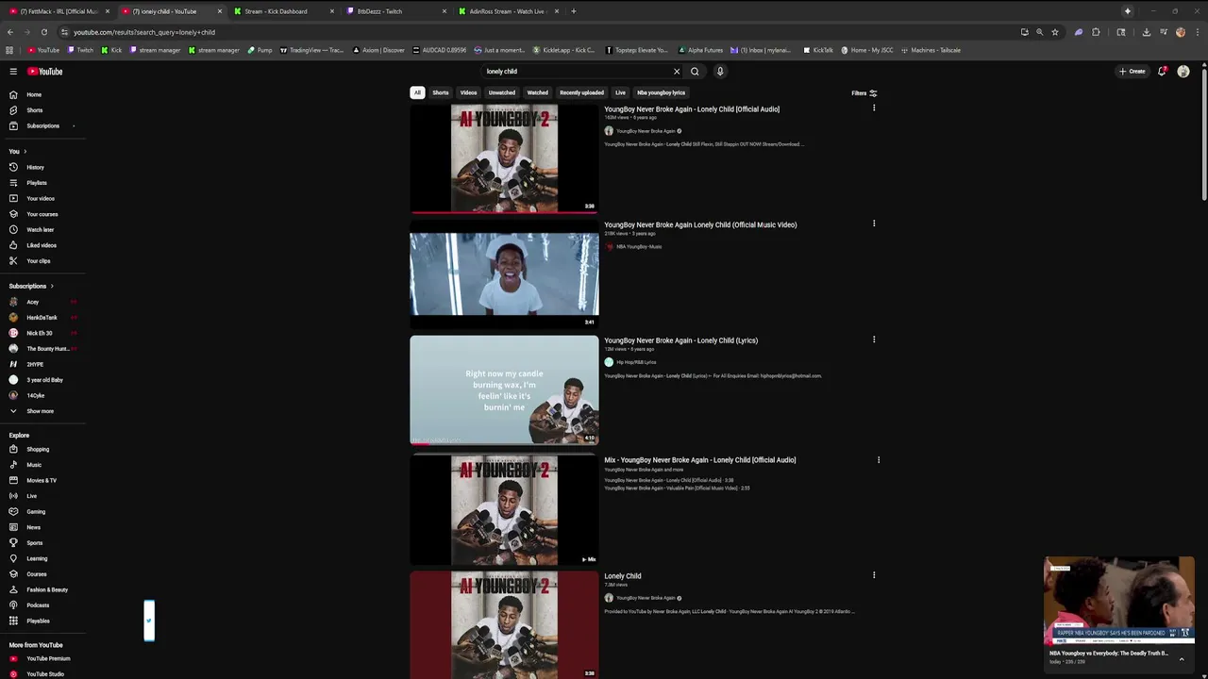
Task: Click the Lonely Child [Official Audio] thumbnail
Action: click(x=504, y=157)
